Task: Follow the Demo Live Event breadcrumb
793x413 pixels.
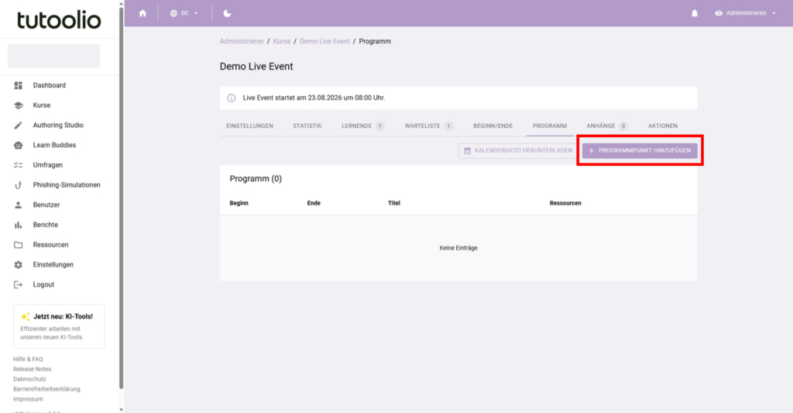Action: click(324, 42)
